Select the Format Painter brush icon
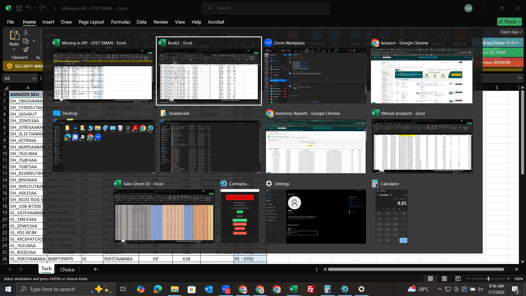526x296 pixels. [x=26, y=50]
